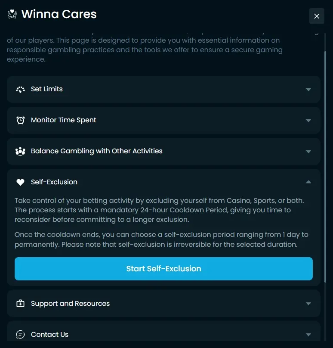Viewport: 333px width, 348px height.
Task: Click the people group icon for Balance Gambling
Action: tap(20, 151)
